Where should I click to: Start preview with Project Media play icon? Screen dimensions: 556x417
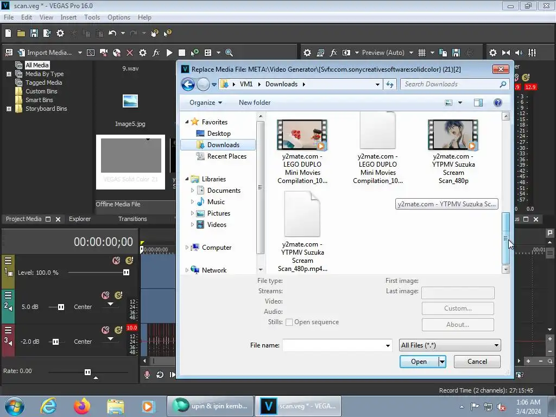169,53
